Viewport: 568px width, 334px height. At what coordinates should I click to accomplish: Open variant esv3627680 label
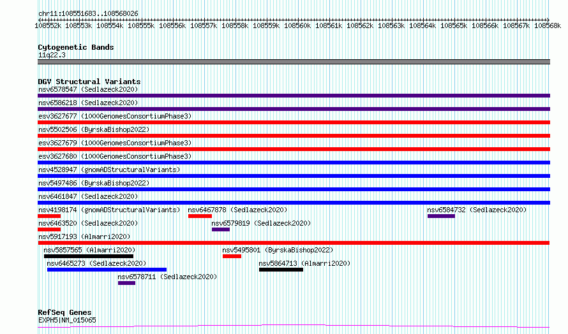coord(115,156)
